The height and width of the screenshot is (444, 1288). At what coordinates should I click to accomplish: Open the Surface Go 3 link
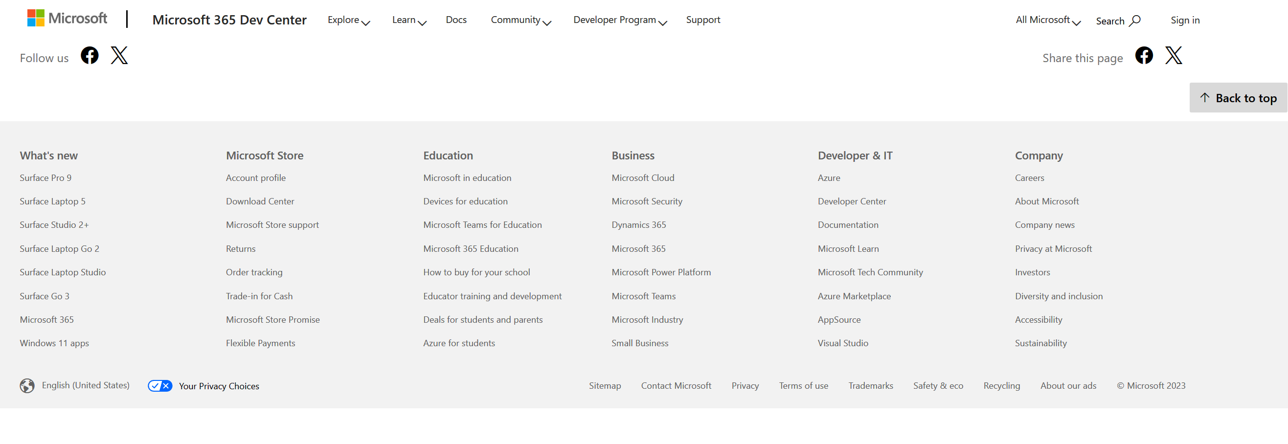(45, 296)
